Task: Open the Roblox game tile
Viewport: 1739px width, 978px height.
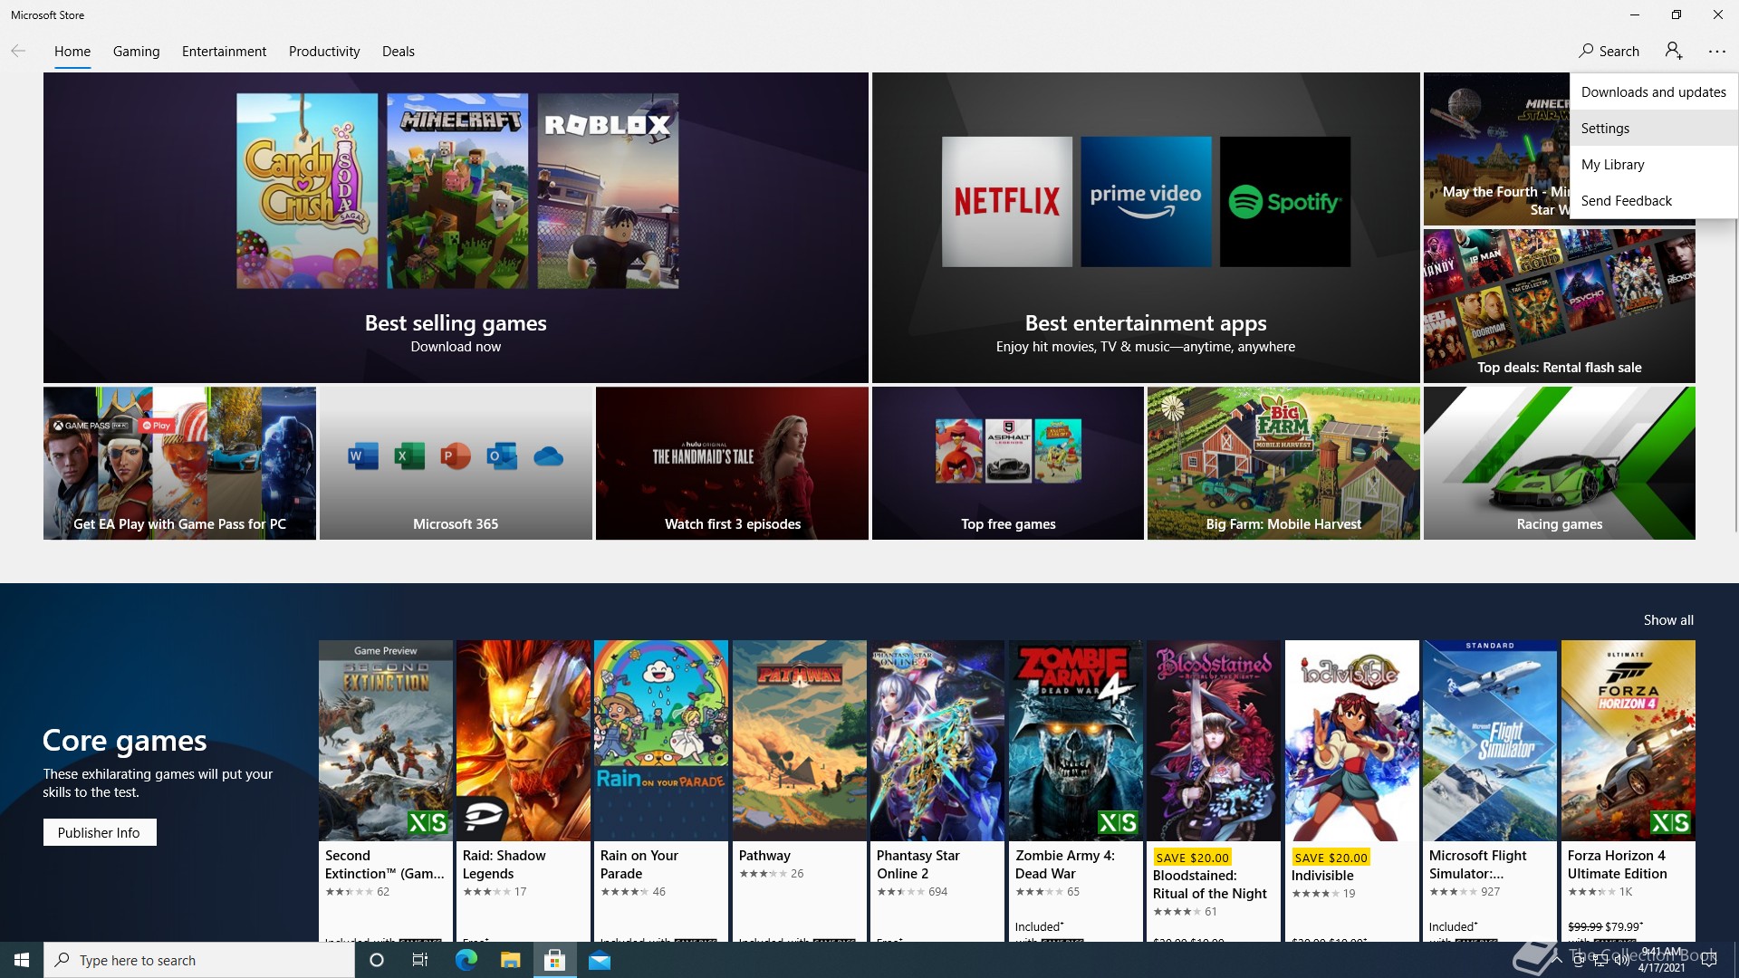Action: [x=608, y=191]
